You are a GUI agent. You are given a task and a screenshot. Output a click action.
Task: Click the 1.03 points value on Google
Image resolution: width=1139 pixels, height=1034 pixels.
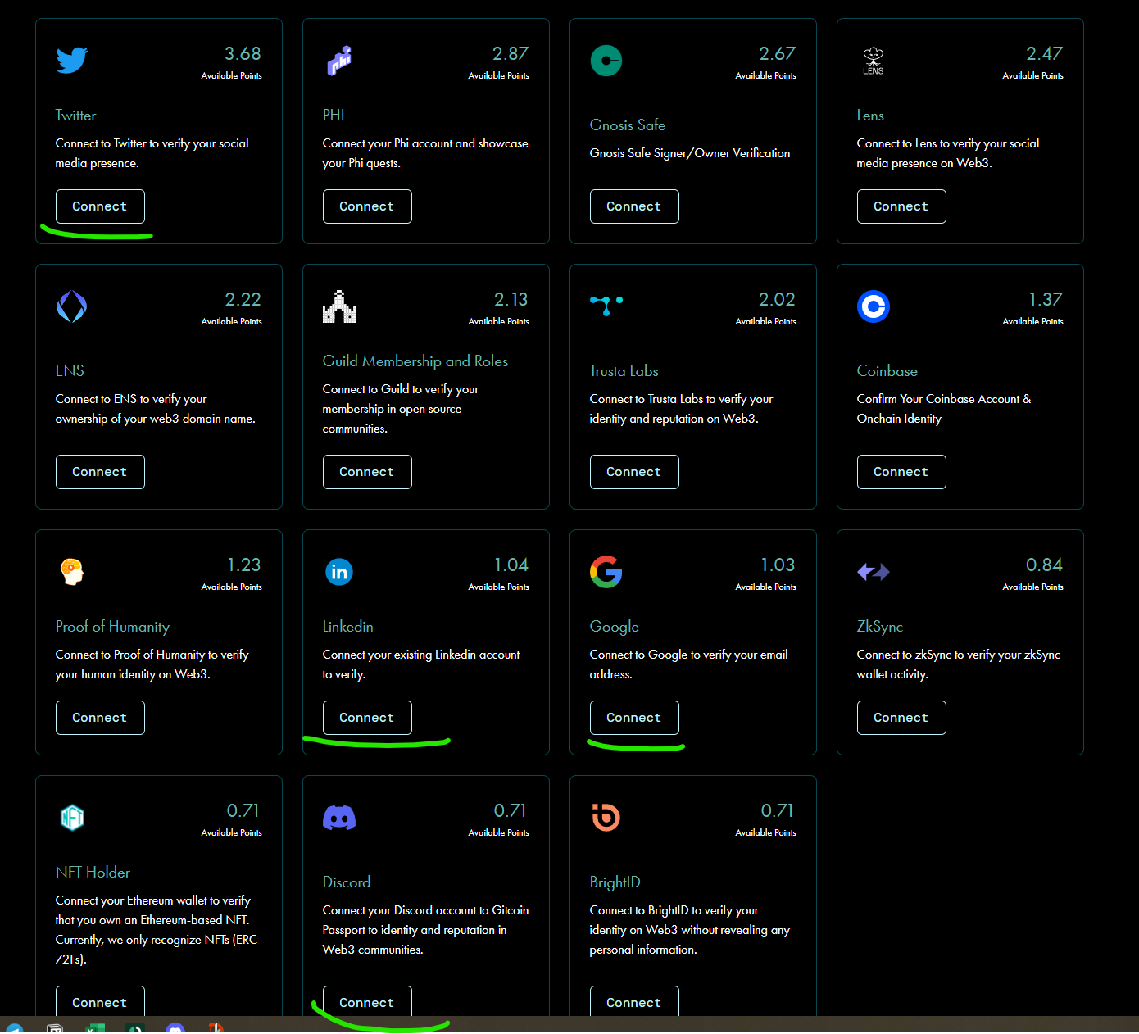pyautogui.click(x=778, y=565)
